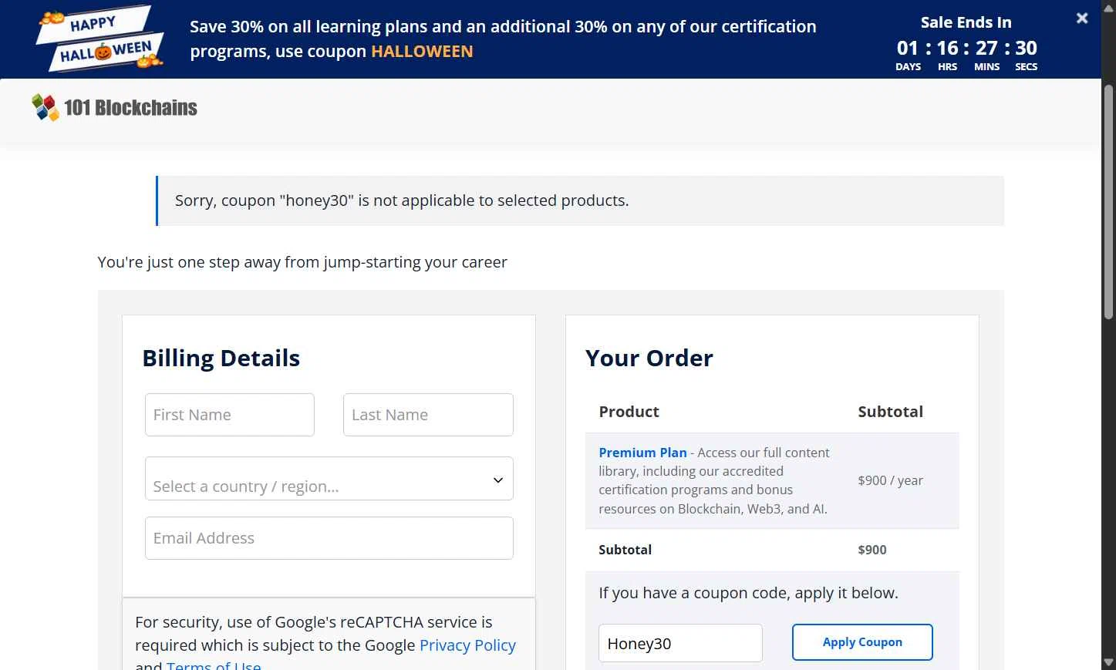Click the coupon not applicable error message
Viewport: 1116px width, 670px height.
(x=580, y=200)
